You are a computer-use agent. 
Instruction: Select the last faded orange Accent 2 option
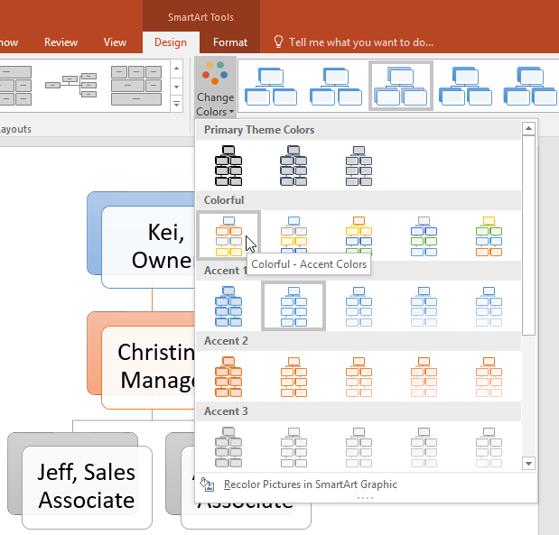(x=489, y=376)
